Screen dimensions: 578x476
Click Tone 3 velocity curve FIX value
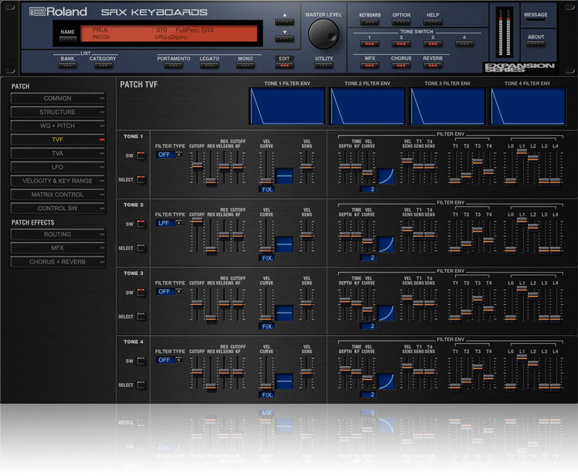(x=267, y=326)
